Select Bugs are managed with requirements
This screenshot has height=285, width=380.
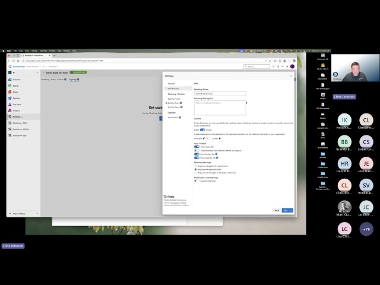195,166
